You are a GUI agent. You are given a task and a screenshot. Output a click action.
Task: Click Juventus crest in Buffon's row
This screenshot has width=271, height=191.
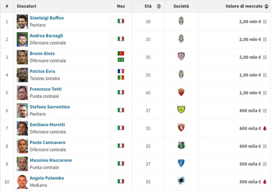click(181, 21)
